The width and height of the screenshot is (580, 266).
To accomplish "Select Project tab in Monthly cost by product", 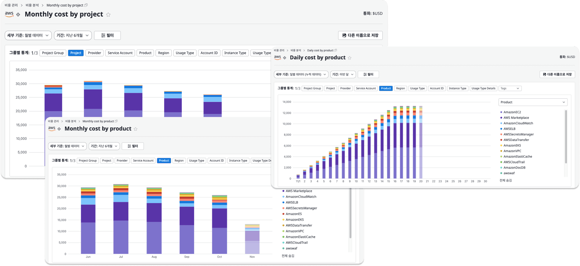I will (x=107, y=161).
